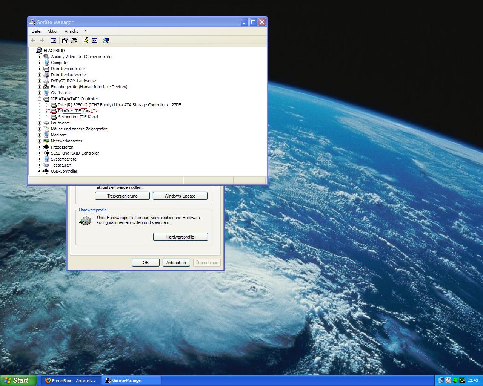
Task: Click Abbrechen in the system properties dialog
Action: coord(176,263)
